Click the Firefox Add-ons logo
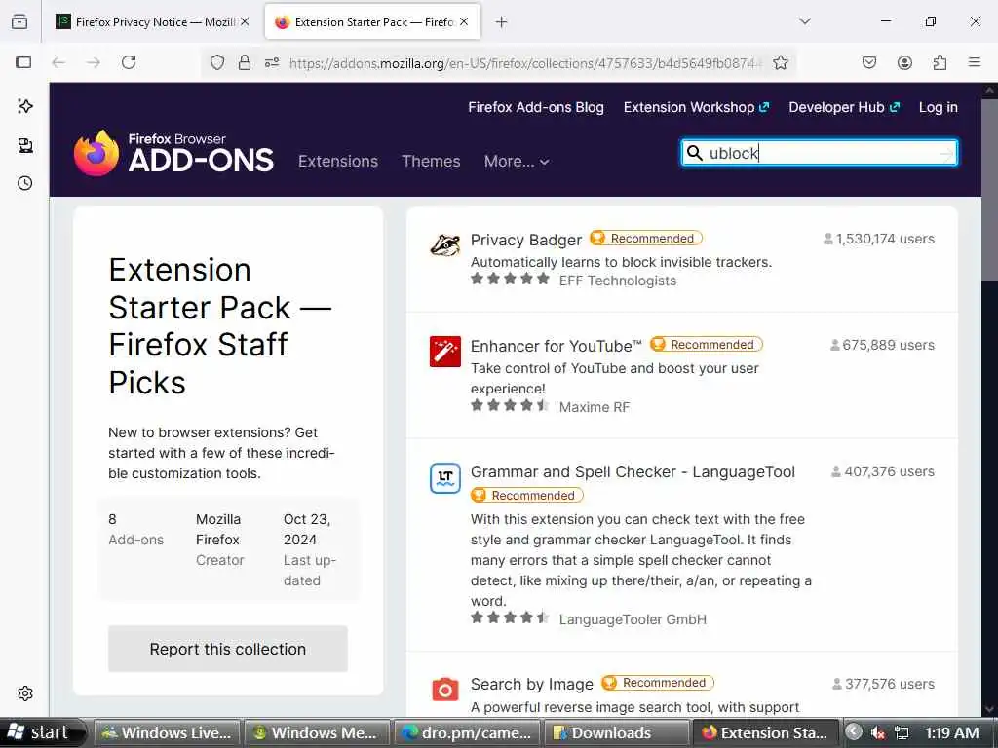The width and height of the screenshot is (998, 748). [173, 153]
